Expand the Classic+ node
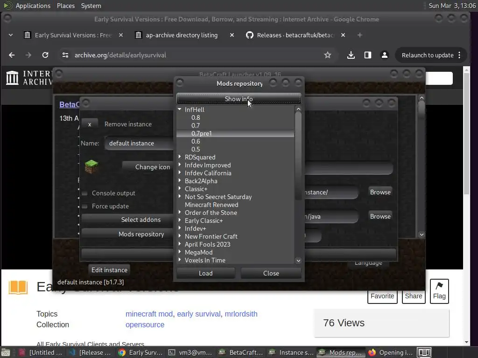The width and height of the screenshot is (478, 358). coord(180,188)
